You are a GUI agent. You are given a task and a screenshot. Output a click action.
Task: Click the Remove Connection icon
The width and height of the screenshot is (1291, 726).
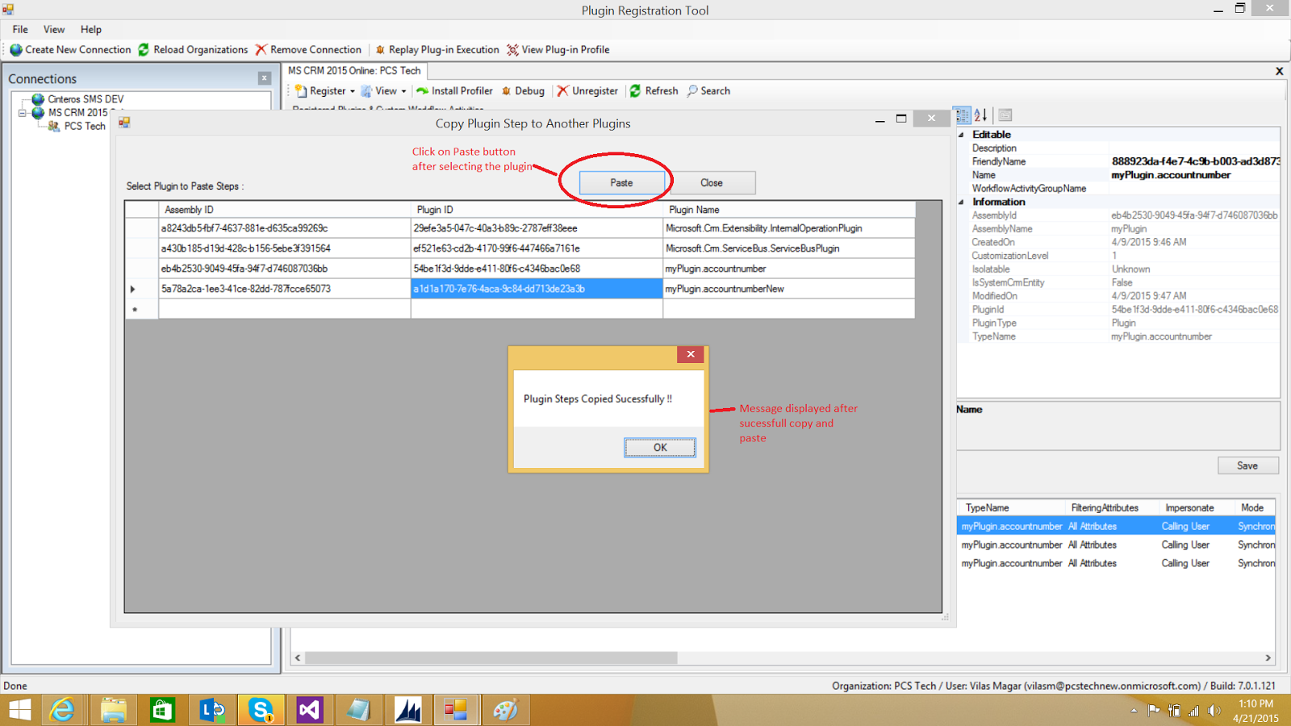[308, 49]
